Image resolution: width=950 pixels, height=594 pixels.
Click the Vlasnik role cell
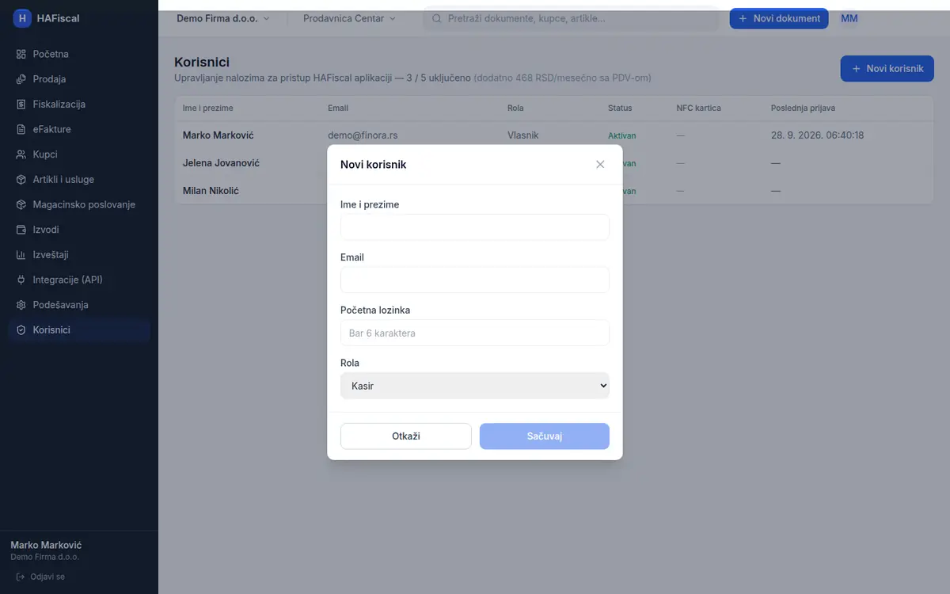coord(523,135)
